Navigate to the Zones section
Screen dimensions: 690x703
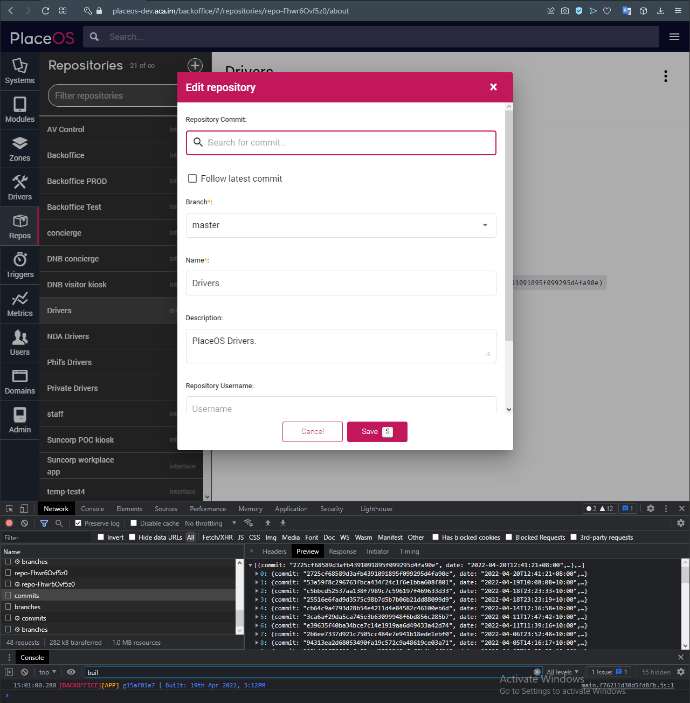coord(20,148)
